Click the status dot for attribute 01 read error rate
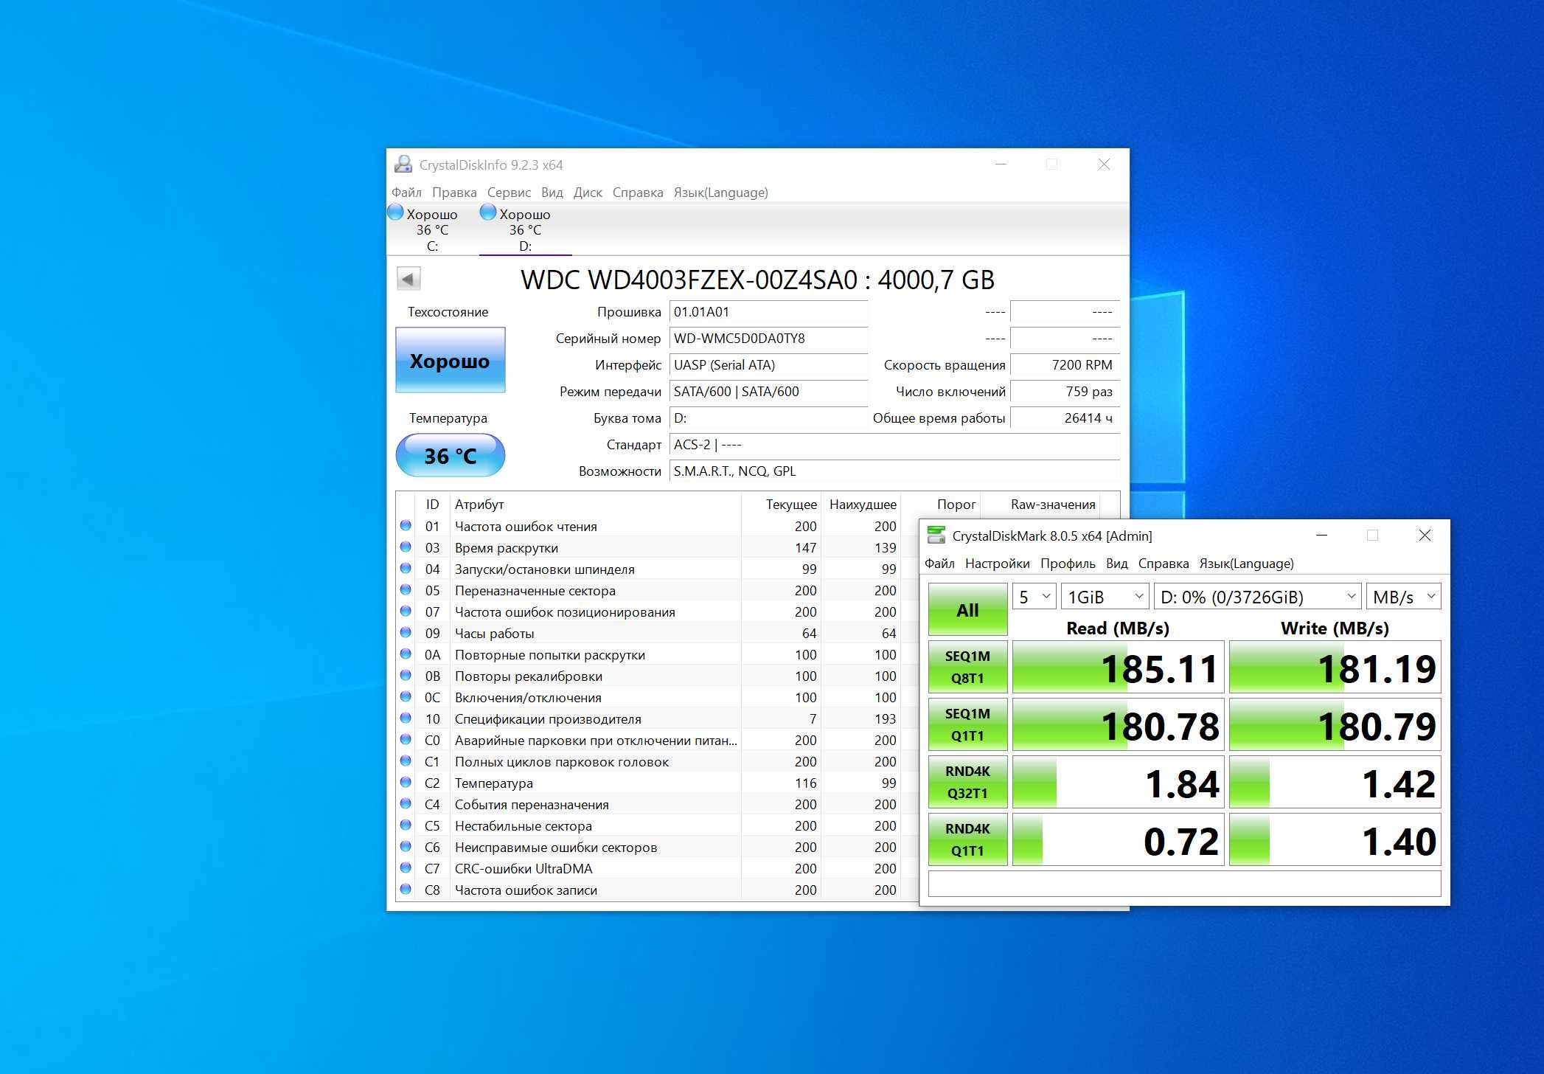 [x=406, y=526]
